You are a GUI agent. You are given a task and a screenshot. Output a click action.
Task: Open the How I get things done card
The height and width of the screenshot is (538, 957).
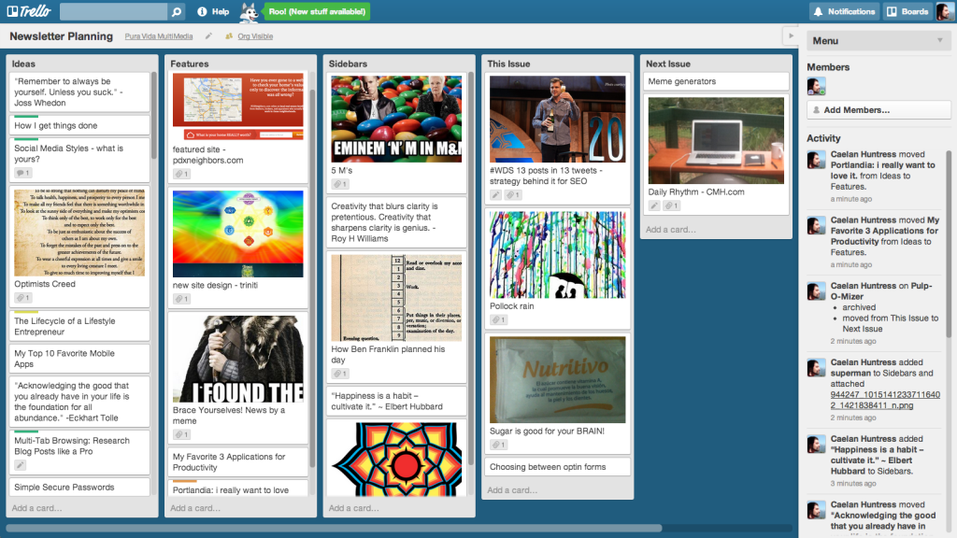pyautogui.click(x=79, y=125)
